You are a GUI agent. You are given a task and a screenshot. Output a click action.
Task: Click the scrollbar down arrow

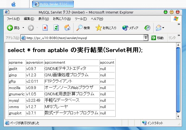[x=178, y=117]
